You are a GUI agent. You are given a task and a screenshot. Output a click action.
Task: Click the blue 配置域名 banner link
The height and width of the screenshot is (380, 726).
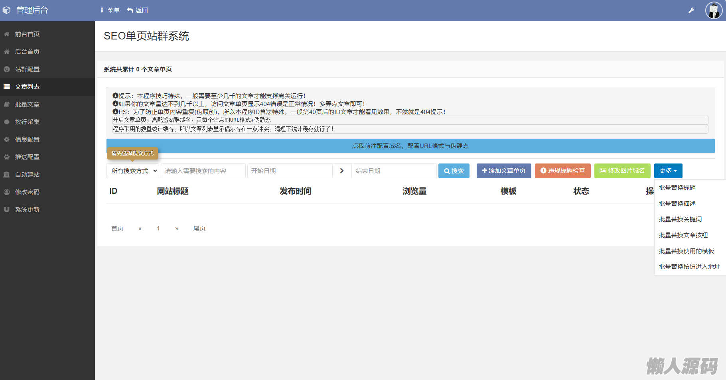(x=410, y=146)
